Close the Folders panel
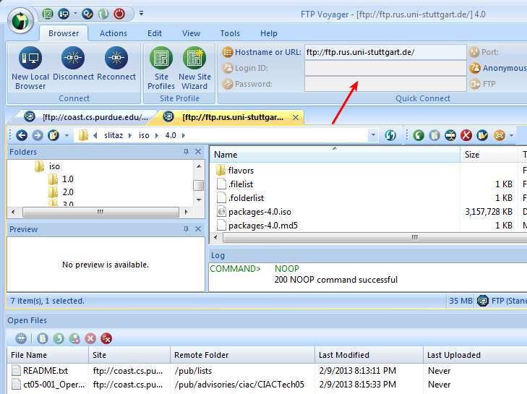The height and width of the screenshot is (394, 527). coord(198,152)
